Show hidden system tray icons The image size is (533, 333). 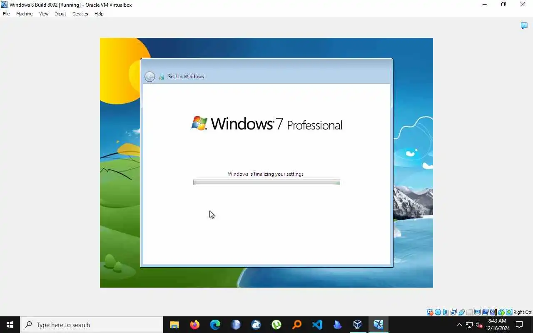[459, 325]
